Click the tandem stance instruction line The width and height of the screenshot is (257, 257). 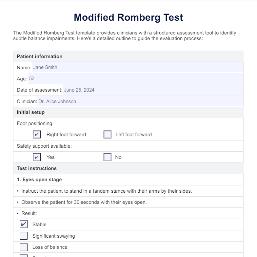click(107, 191)
